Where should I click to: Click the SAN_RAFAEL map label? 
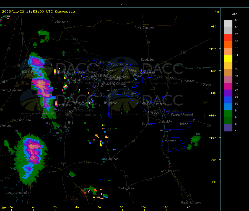(102, 75)
